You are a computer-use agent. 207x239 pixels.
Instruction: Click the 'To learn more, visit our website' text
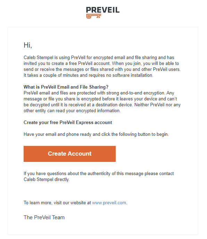[57, 203]
